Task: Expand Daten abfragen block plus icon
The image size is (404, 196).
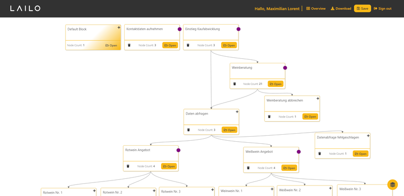Action: click(x=237, y=112)
